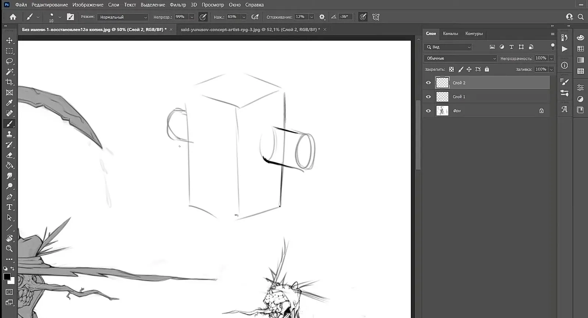The image size is (588, 318).
Task: Hide the Слой 2 layer
Action: [x=428, y=83]
